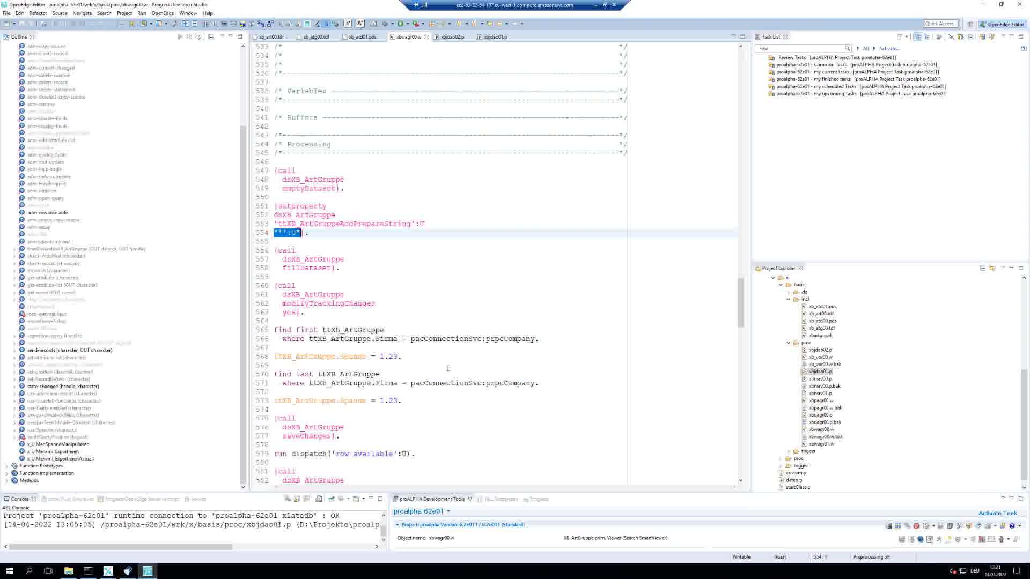Close the Project Explorer view tab
Image resolution: width=1030 pixels, height=579 pixels.
(800, 268)
